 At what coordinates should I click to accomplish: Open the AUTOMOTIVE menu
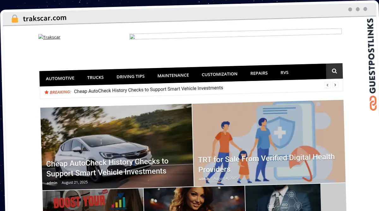(60, 78)
